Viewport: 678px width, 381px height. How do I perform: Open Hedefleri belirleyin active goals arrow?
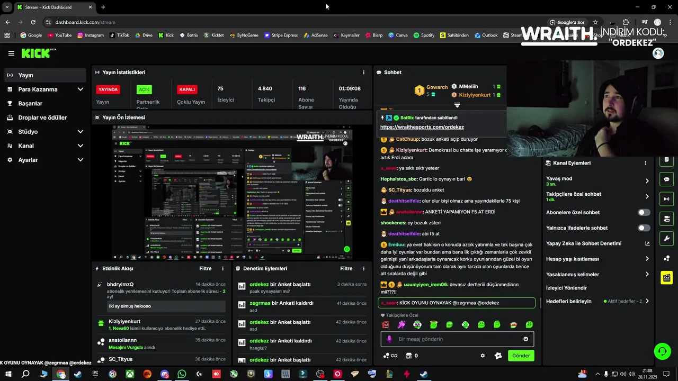[647, 301]
